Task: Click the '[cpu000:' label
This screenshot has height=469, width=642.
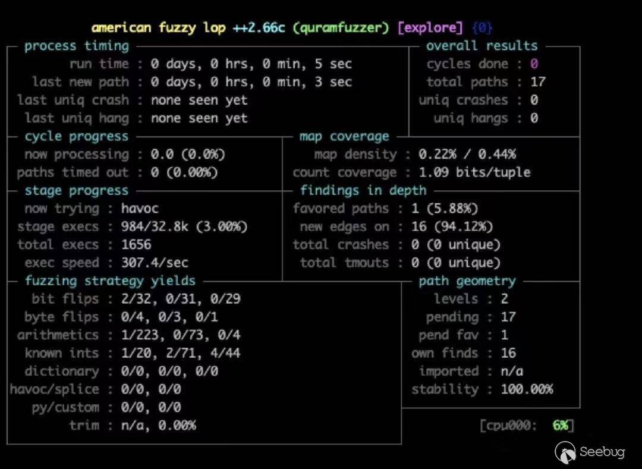Action: (508, 426)
